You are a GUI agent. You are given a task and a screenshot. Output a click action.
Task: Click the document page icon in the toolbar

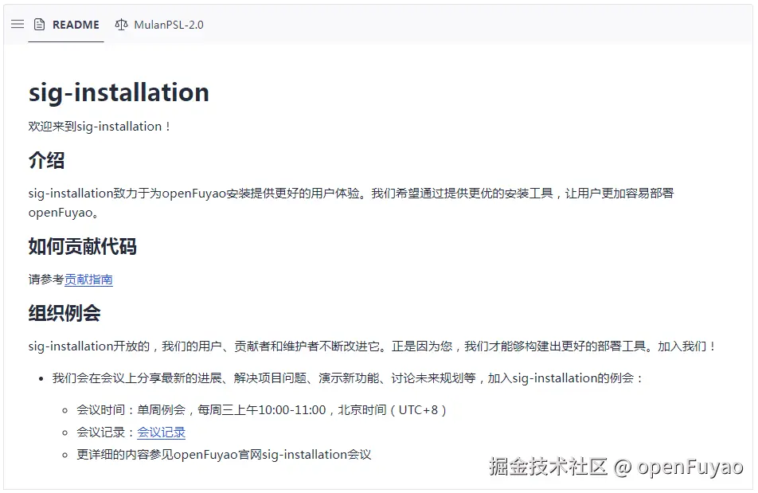(39, 24)
